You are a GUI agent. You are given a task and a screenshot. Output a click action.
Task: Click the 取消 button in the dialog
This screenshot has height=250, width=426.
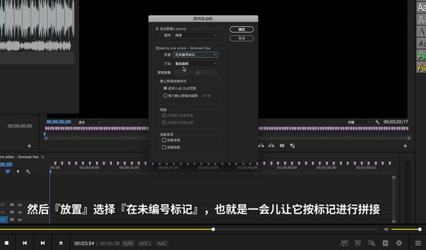tap(242, 39)
